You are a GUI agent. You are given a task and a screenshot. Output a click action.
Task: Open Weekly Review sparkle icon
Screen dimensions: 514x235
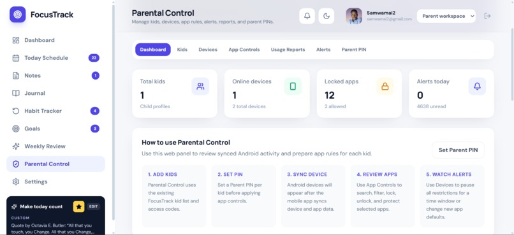click(x=16, y=146)
